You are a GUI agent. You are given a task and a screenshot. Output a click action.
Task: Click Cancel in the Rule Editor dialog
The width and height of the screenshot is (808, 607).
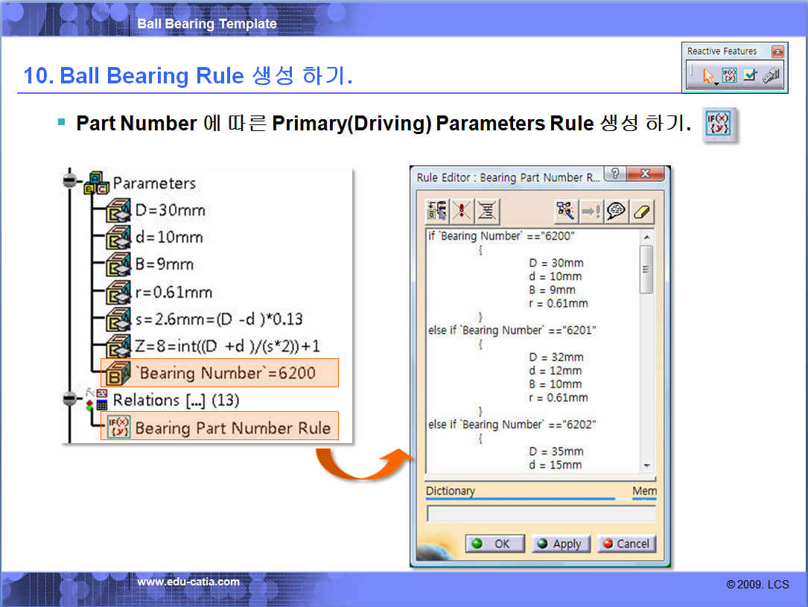coord(626,544)
